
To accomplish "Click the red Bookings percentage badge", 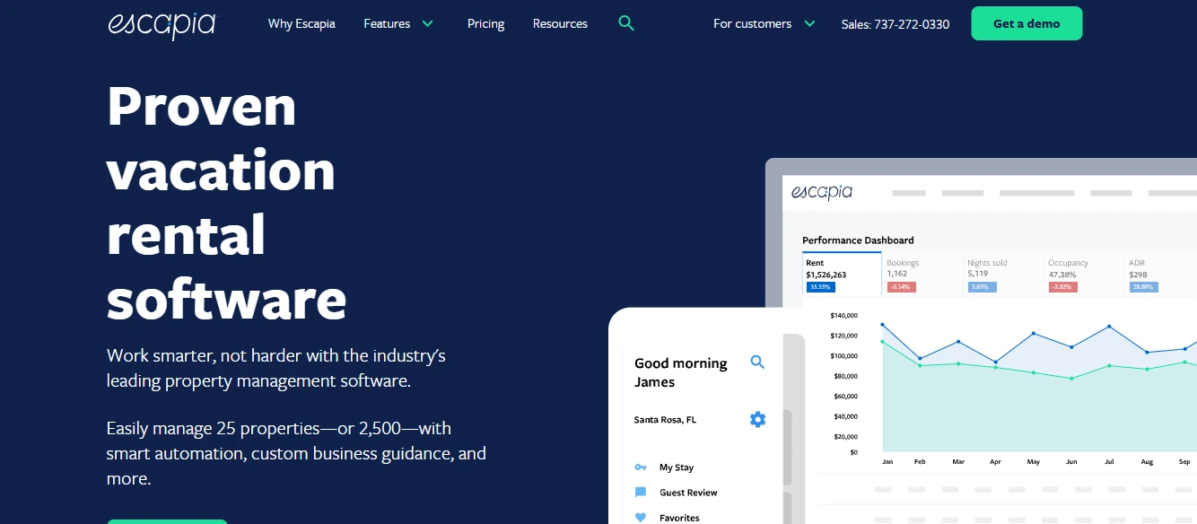I will point(901,287).
